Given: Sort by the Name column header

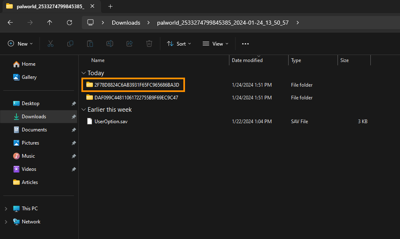Looking at the screenshot, I should [98, 60].
